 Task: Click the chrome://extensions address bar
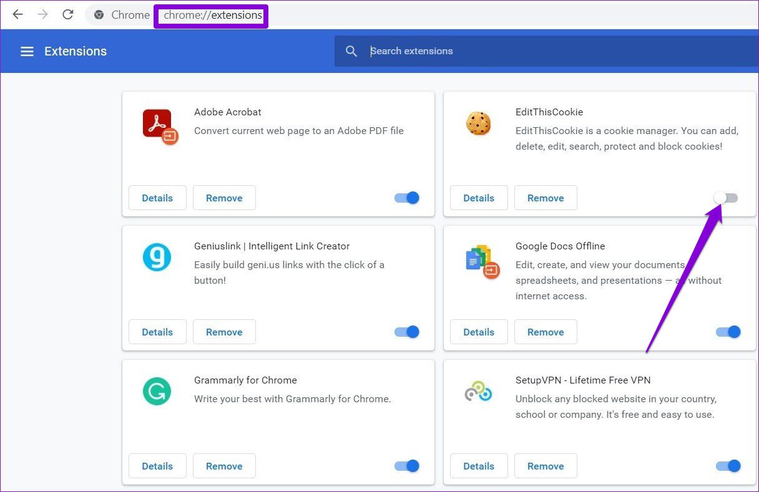[212, 15]
